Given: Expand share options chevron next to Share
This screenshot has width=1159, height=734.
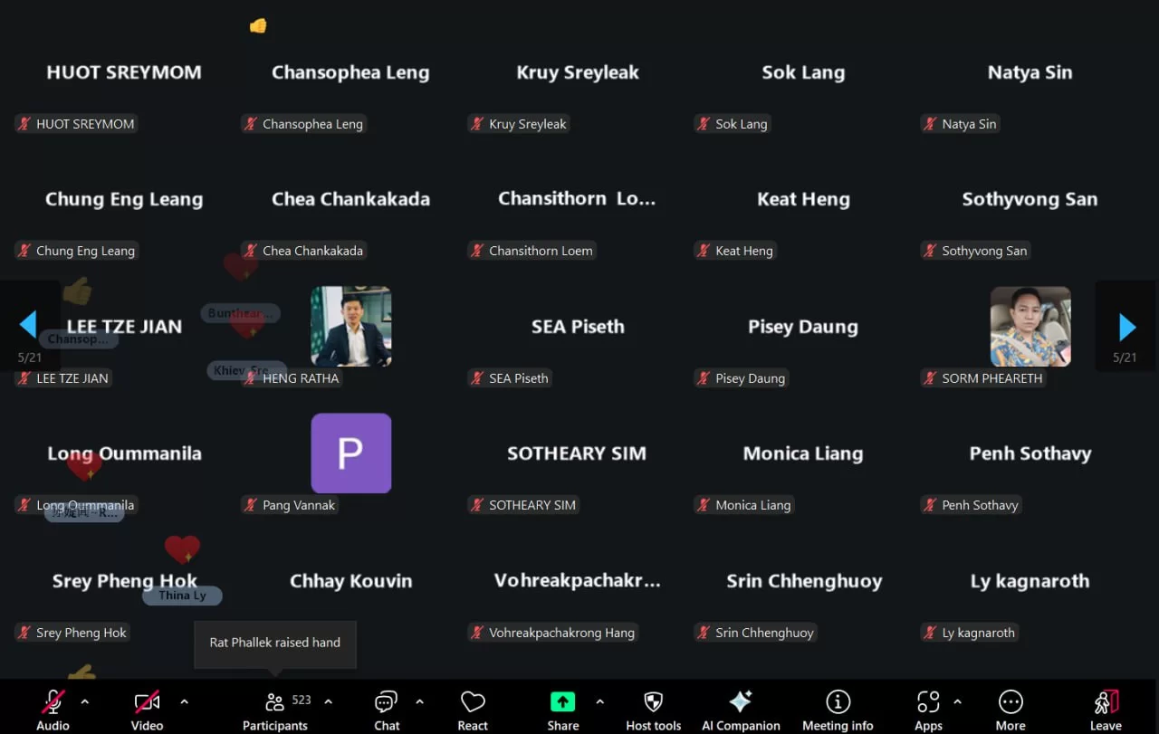Looking at the screenshot, I should coord(599,701).
